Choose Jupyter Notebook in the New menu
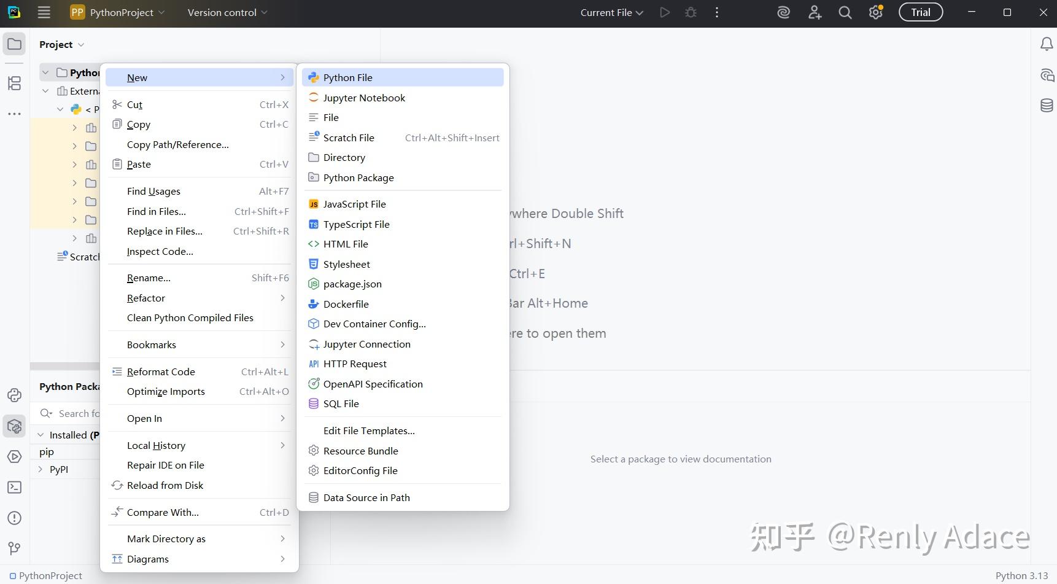The image size is (1057, 584). click(363, 97)
